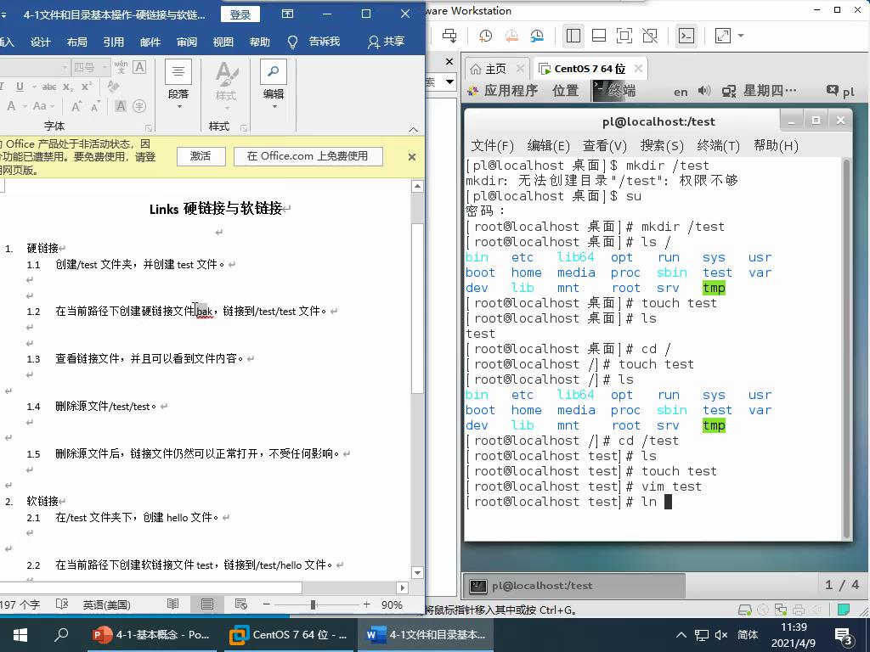Open the terminal 查看 menu

(x=606, y=145)
